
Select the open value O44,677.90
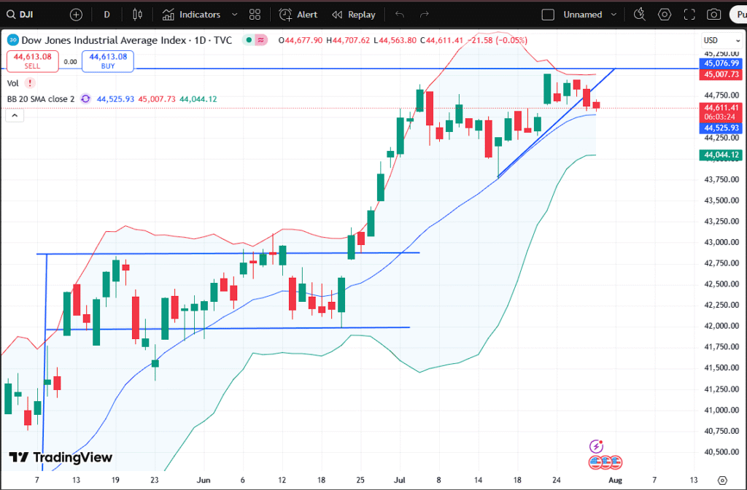pyautogui.click(x=300, y=41)
